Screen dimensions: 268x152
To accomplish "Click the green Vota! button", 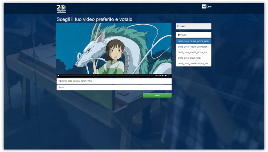I will pos(157,95).
